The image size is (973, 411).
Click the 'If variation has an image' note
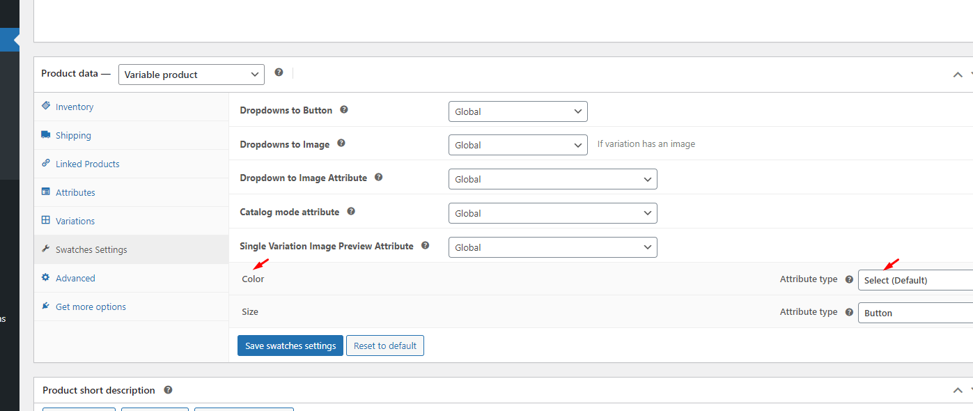(646, 144)
